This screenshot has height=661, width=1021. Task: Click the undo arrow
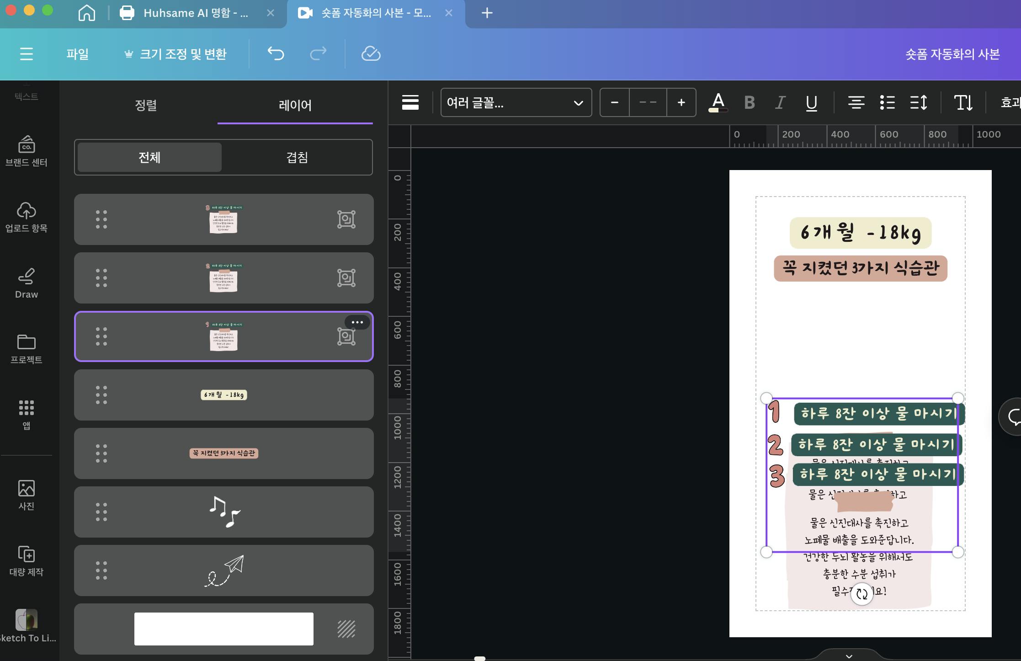[x=276, y=53]
